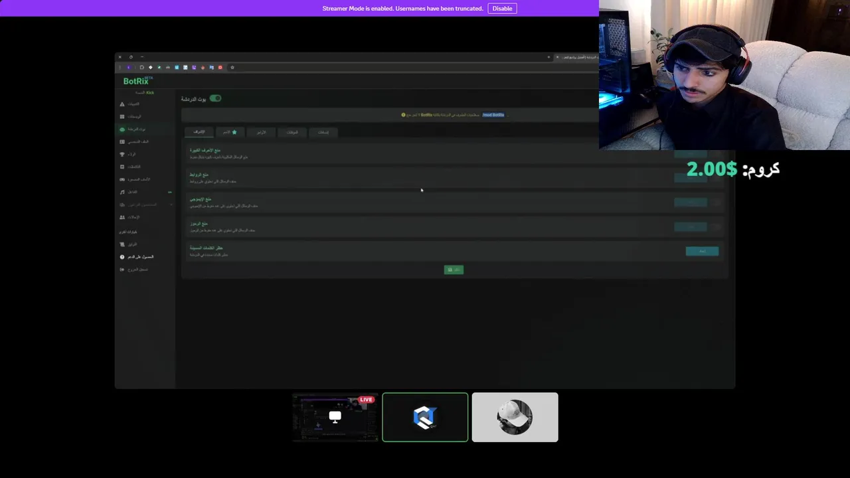Screen dimensions: 850x478
Task: Click the منع الروابط rule title
Action: coord(199,175)
